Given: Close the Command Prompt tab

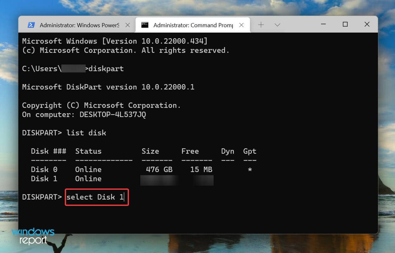Looking at the screenshot, I should (241, 24).
